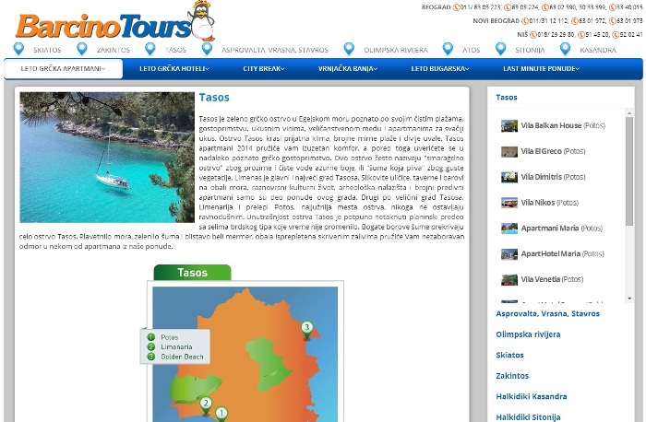Expand City Break dropdown menu
The image size is (646, 422).
pos(264,69)
